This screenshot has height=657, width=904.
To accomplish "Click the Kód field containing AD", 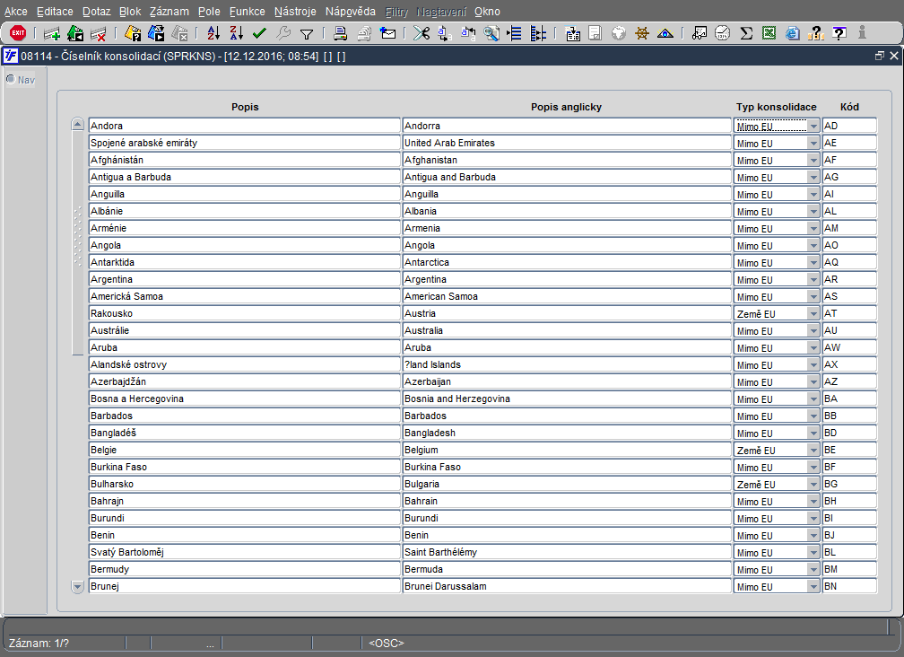I will (x=849, y=126).
